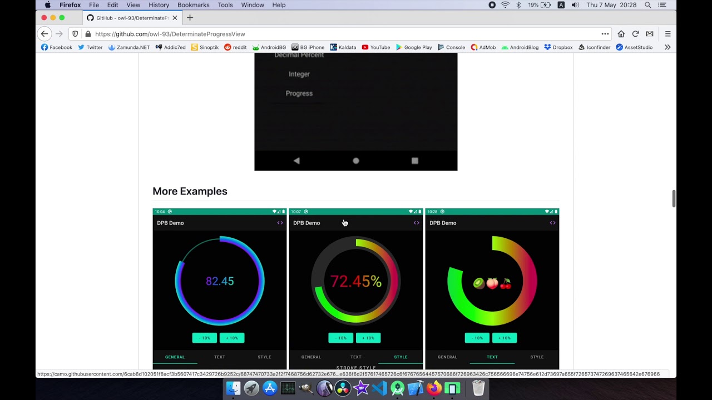This screenshot has height=400, width=712.
Task: Open the Wi-Fi status menu
Action: (x=505, y=5)
